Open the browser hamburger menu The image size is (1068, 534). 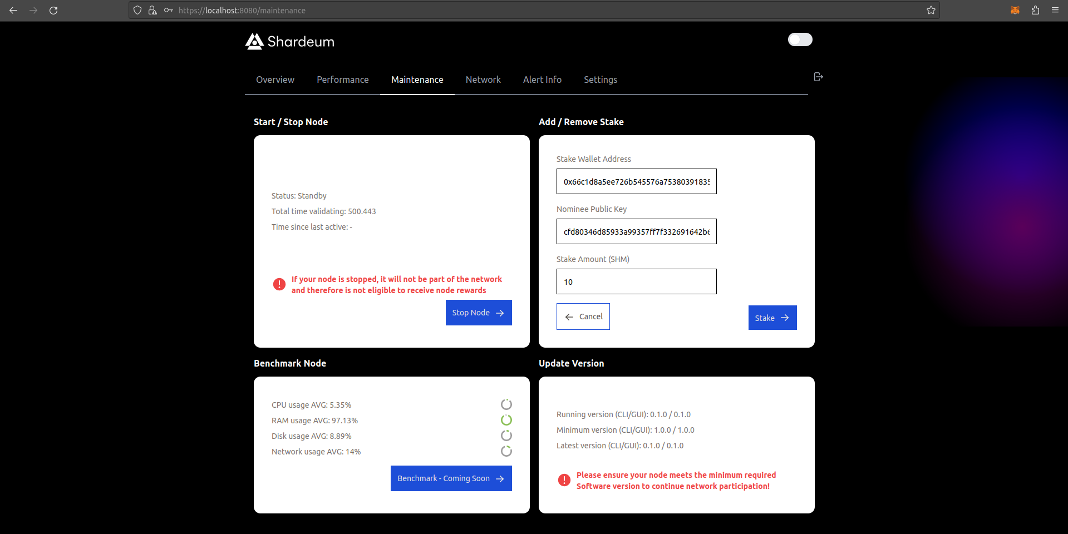point(1055,10)
